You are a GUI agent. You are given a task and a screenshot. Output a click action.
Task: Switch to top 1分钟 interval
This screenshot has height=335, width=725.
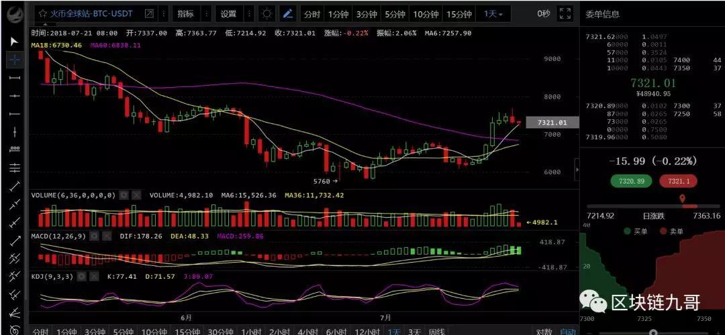pos(338,14)
